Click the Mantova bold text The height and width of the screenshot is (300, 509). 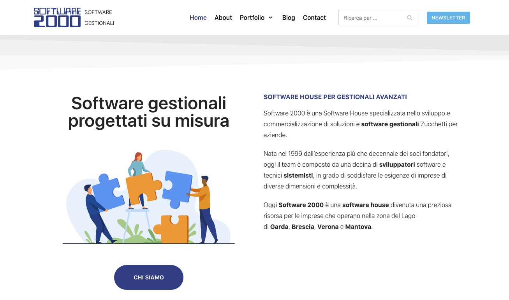[358, 227]
